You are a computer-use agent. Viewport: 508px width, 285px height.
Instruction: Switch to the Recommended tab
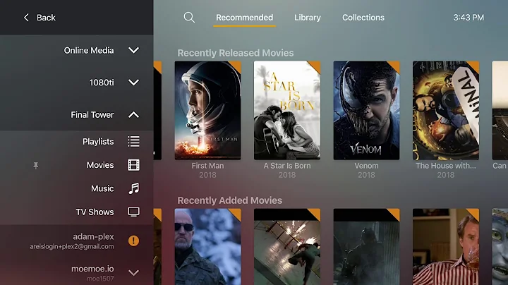point(244,18)
